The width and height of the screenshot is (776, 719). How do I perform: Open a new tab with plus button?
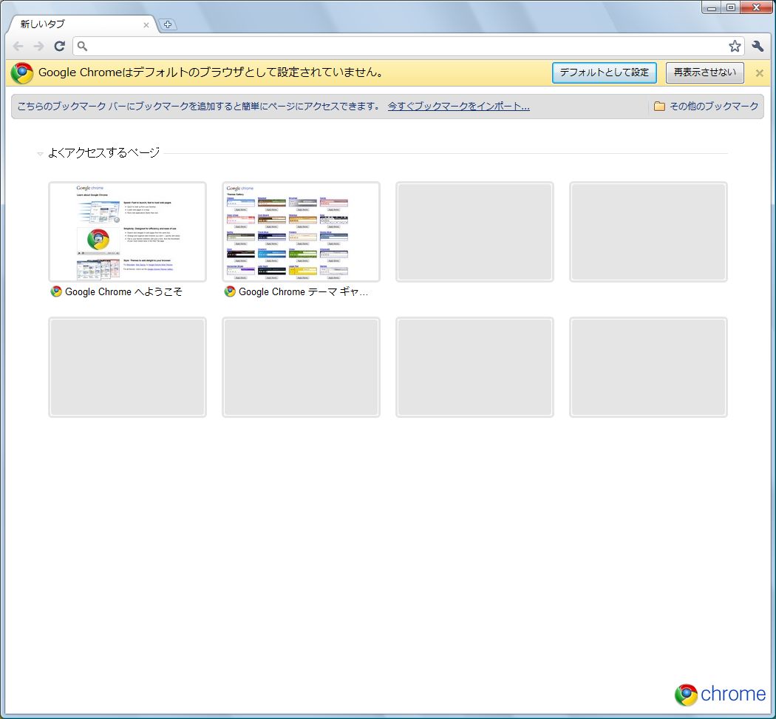[168, 24]
